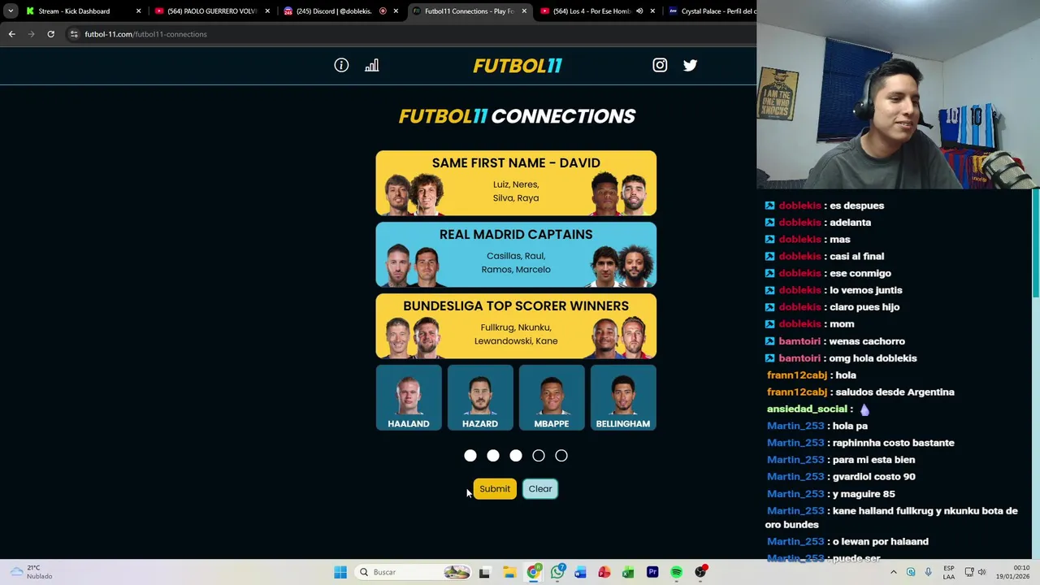Viewport: 1040px width, 585px height.
Task: Click chat message 'claro pues hijo'
Action: [x=864, y=307]
